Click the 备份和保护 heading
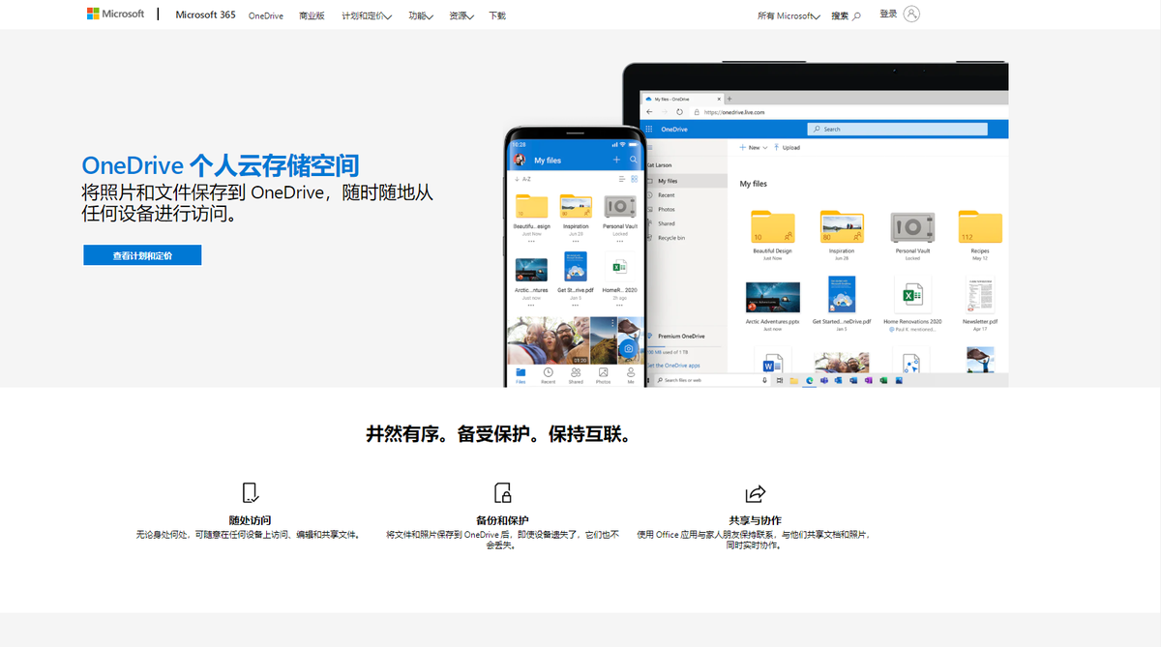The image size is (1161, 647). click(502, 520)
